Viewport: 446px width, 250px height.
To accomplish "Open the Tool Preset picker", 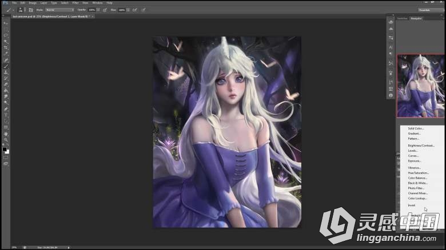I will (x=10, y=10).
